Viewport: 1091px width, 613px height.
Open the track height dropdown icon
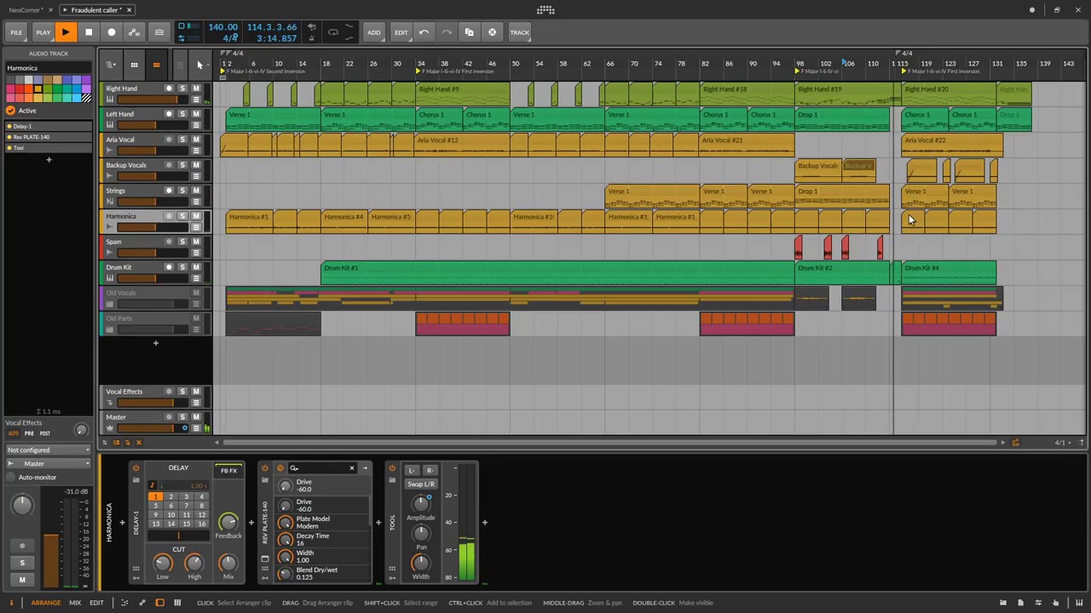click(x=111, y=65)
